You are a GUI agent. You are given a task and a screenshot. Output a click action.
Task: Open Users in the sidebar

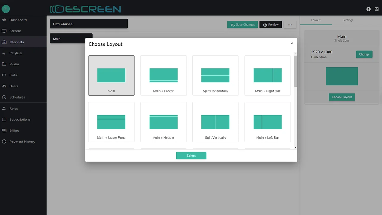pyautogui.click(x=14, y=86)
